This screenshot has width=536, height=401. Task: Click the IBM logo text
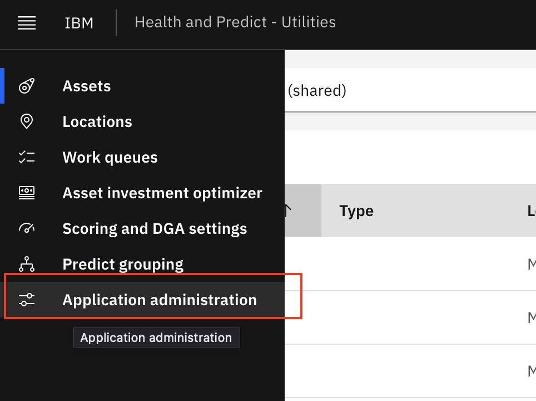coord(79,23)
